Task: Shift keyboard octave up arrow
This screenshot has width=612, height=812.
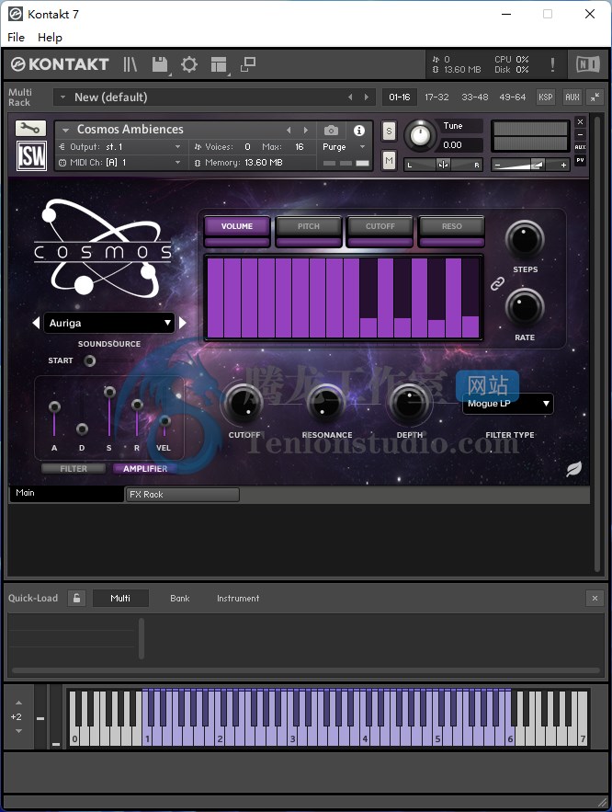Action: click(x=18, y=703)
